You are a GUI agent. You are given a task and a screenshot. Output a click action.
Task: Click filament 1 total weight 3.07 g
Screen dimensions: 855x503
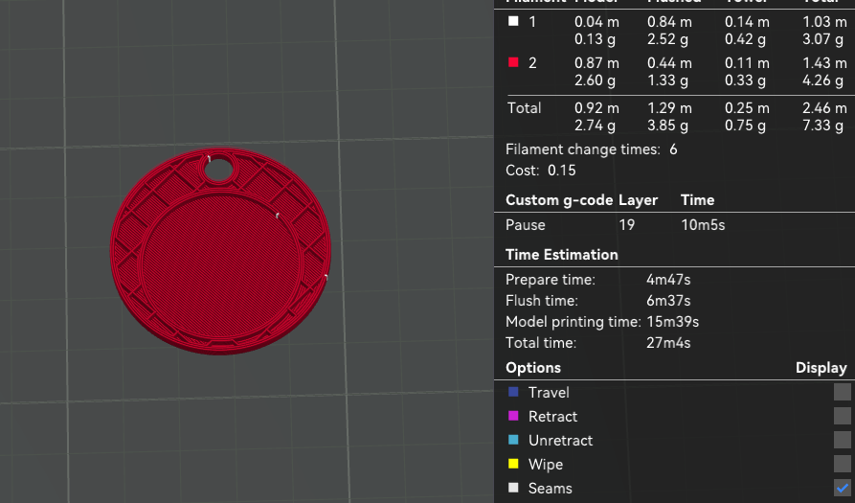[822, 39]
